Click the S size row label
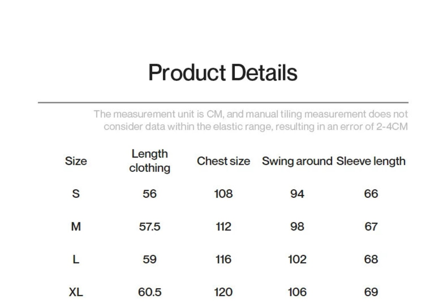Image resolution: width=447 pixels, height=308 pixels. 76,194
